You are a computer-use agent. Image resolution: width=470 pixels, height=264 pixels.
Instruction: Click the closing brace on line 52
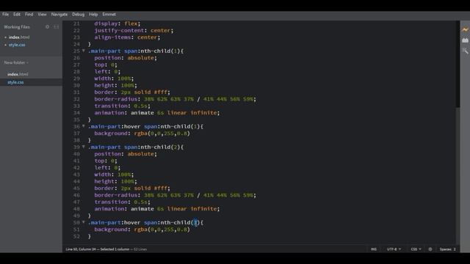(90, 236)
